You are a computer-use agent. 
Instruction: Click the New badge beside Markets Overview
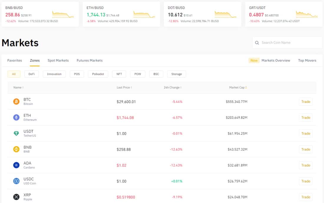[x=254, y=61]
